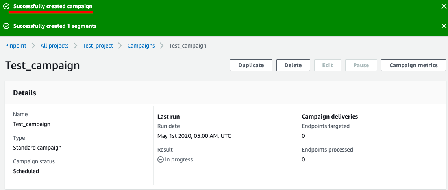Image resolution: width=448 pixels, height=190 pixels.
Task: Select the Test_campaign breadcrumb item
Action: [x=188, y=46]
